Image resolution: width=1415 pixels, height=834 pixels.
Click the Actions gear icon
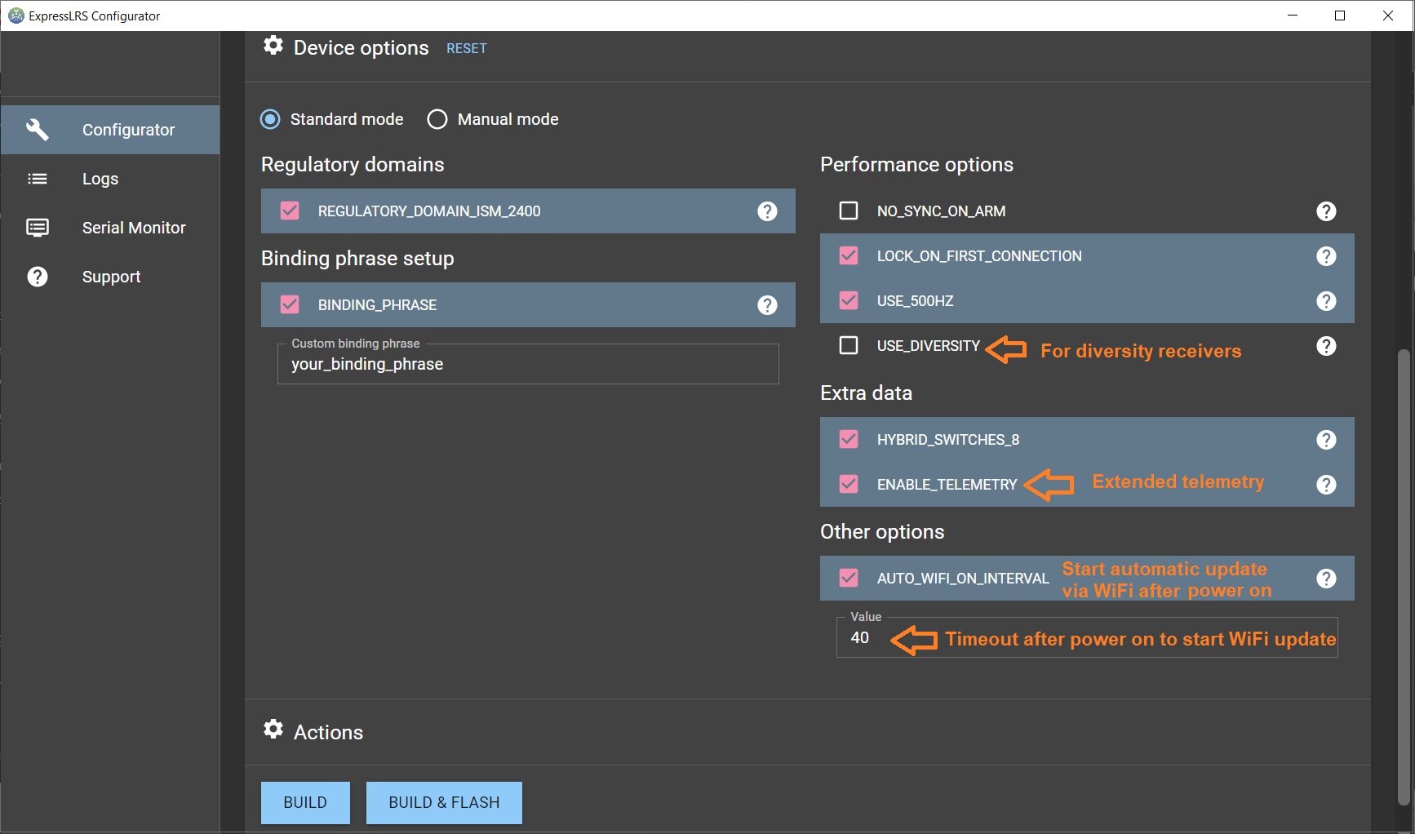(273, 730)
